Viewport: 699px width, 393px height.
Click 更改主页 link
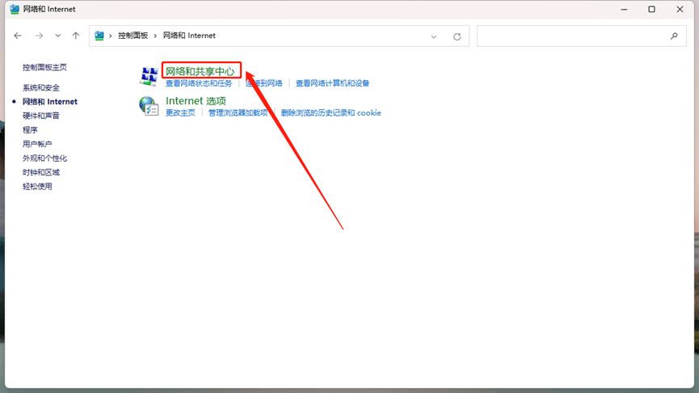180,113
